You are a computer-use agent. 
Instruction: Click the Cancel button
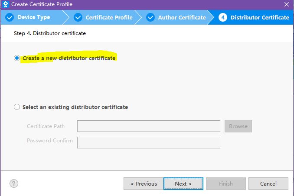(268, 183)
